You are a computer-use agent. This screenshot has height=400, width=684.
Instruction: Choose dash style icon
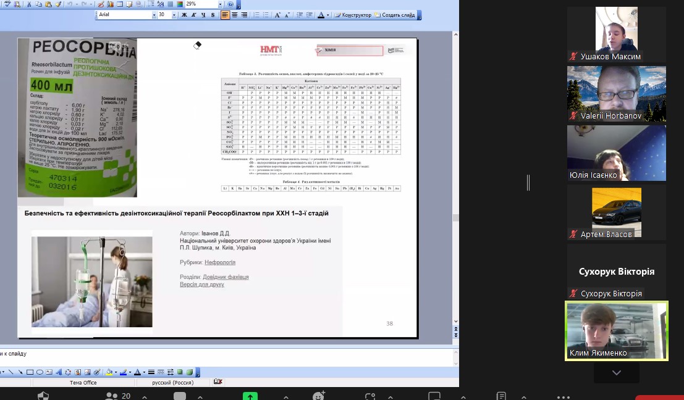[x=161, y=372]
